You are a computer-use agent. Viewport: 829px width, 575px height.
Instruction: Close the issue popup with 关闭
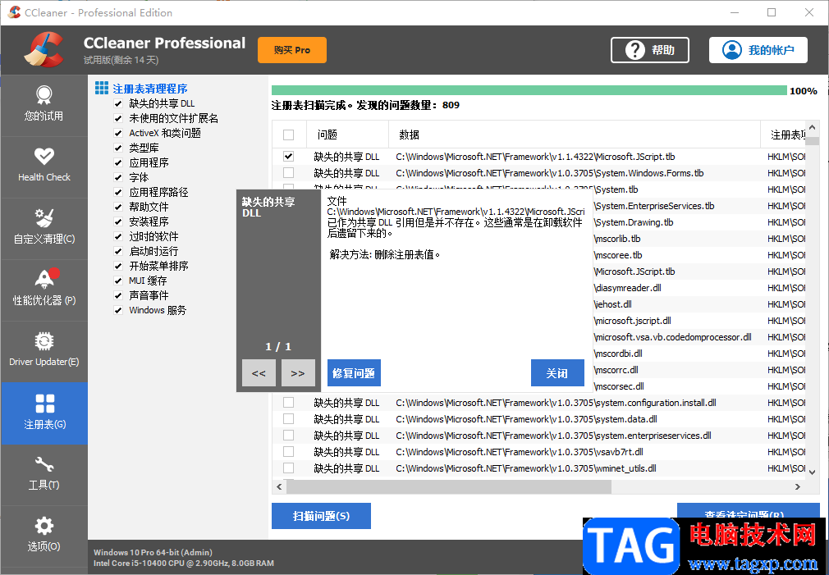pos(557,372)
